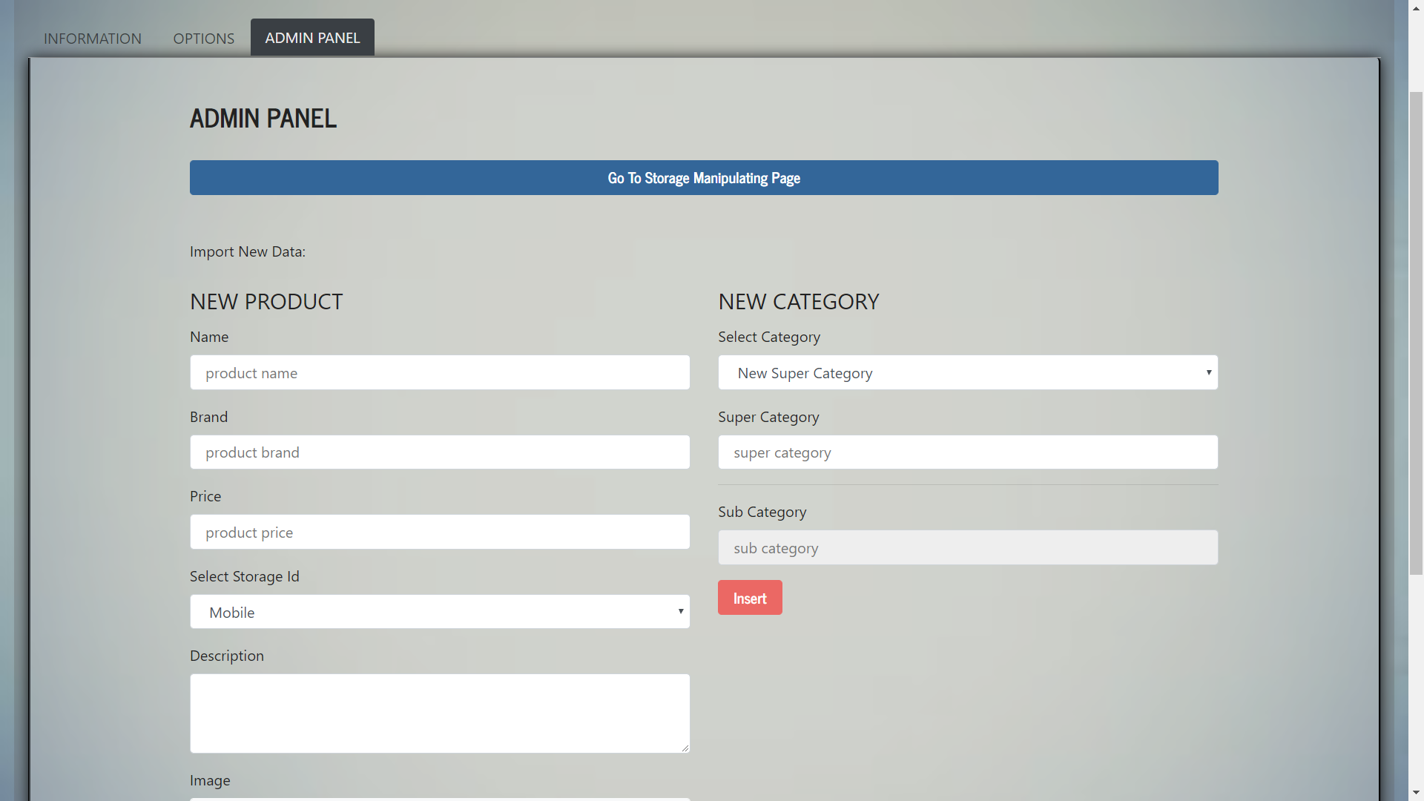Click the scrollbar down arrow
The image size is (1424, 801).
[1416, 793]
